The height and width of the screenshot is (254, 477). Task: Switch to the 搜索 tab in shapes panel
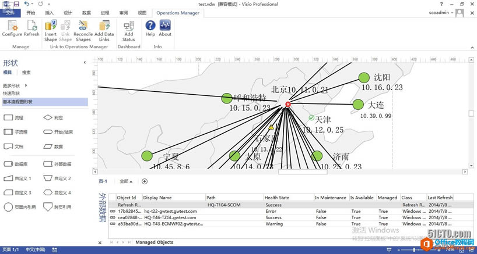click(x=26, y=73)
